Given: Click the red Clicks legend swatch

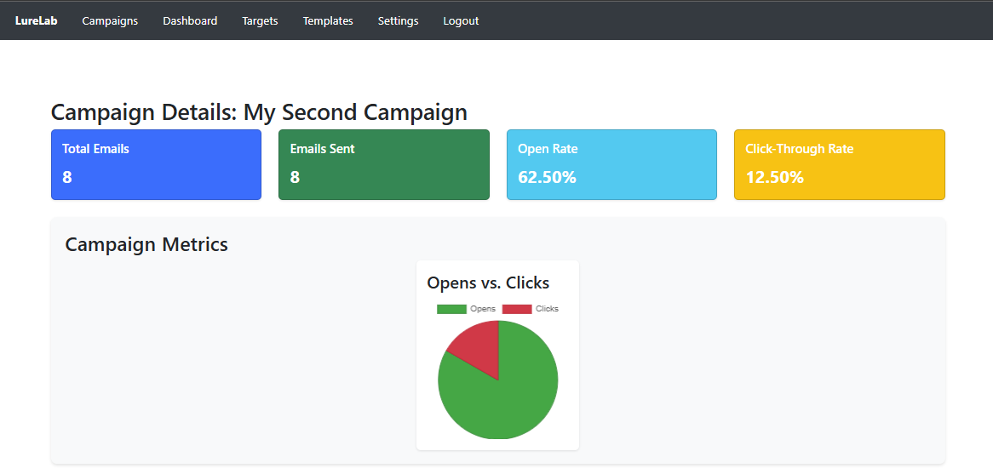Looking at the screenshot, I should [517, 309].
